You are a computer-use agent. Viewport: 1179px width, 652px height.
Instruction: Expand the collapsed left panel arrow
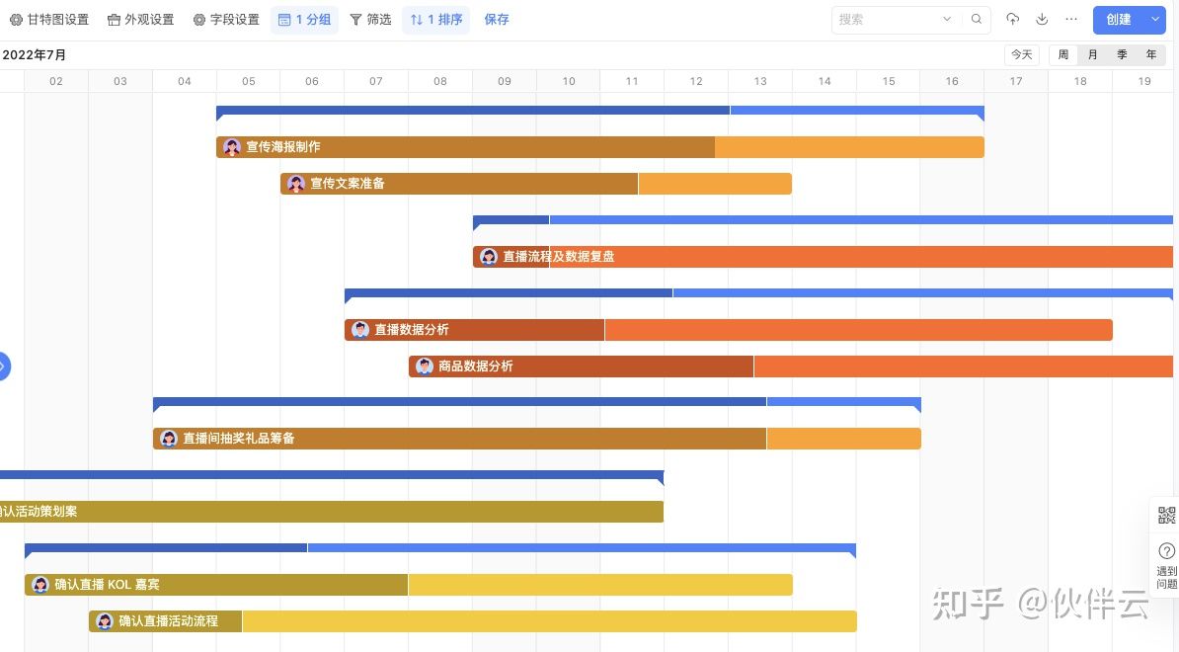(x=4, y=367)
